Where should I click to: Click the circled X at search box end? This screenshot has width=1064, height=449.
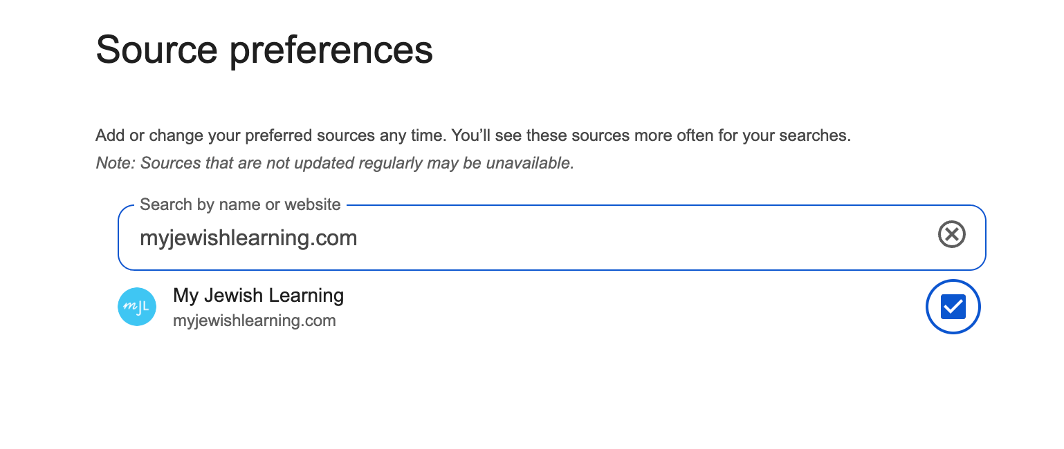click(952, 235)
